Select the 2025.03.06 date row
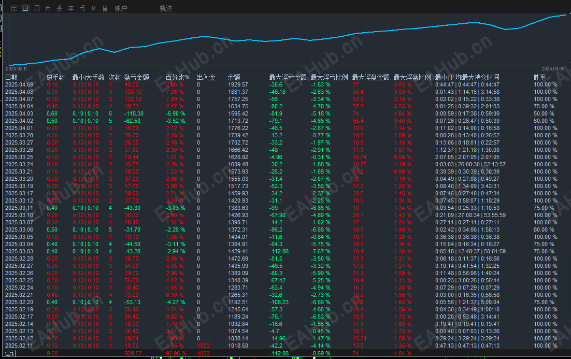This screenshot has height=359, width=571. [x=19, y=229]
